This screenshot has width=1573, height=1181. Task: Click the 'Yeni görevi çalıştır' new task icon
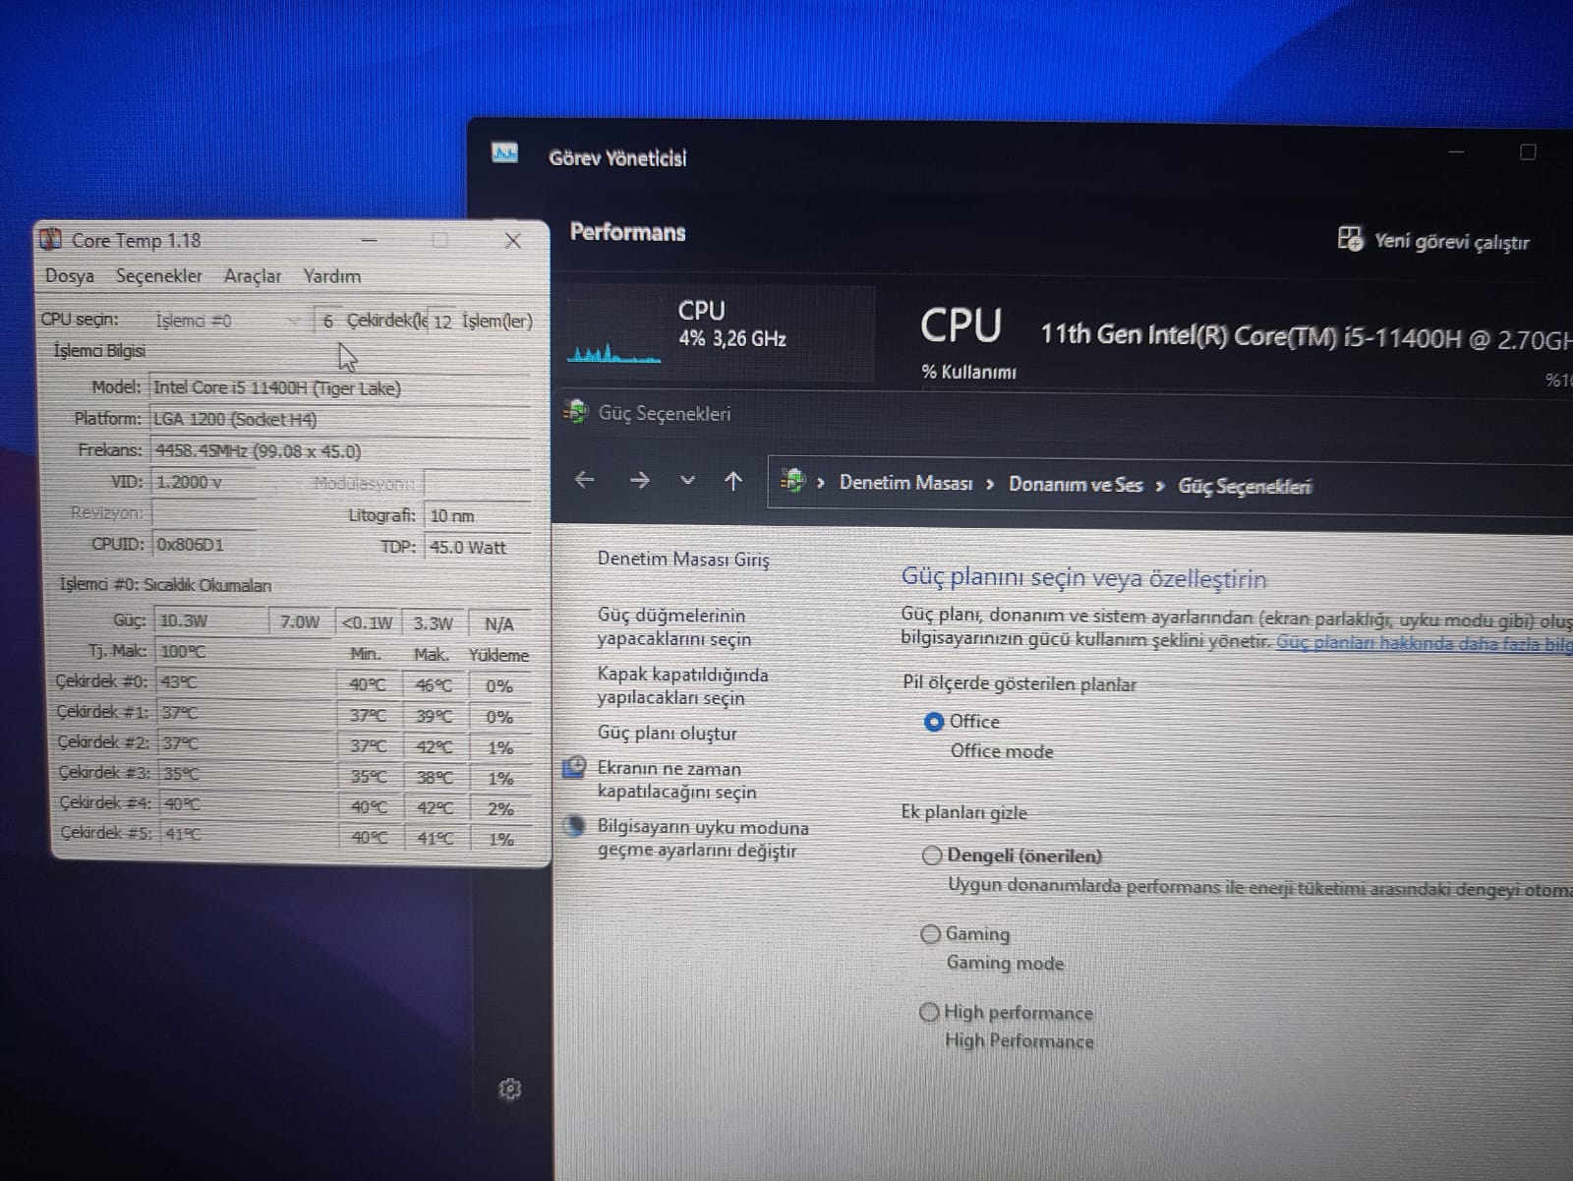tap(1350, 238)
